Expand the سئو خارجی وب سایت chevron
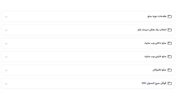 6,57
